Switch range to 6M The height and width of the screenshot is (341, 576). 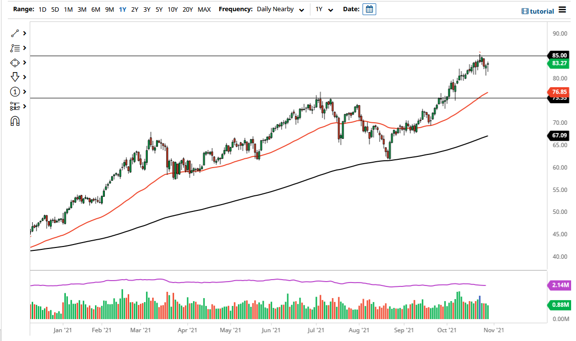pos(95,9)
